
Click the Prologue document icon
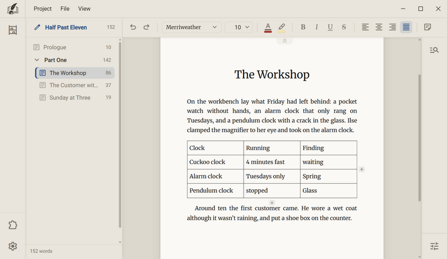tap(36, 47)
